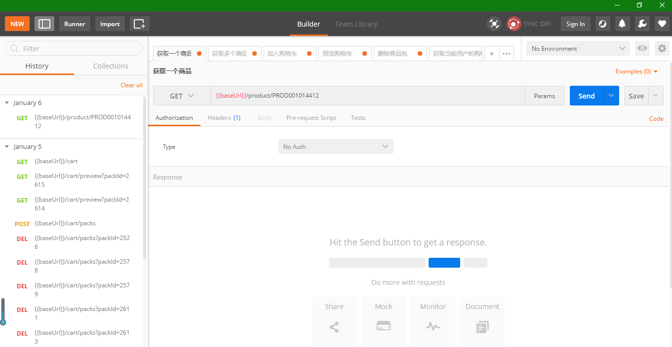This screenshot has width=672, height=347.
Task: Open the Pre-request Script tab
Action: pos(311,118)
